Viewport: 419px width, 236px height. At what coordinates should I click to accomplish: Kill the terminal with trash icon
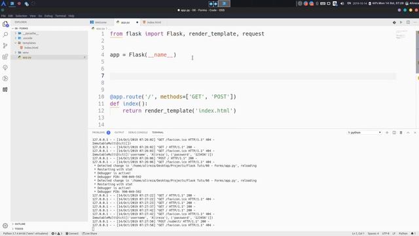(x=401, y=132)
